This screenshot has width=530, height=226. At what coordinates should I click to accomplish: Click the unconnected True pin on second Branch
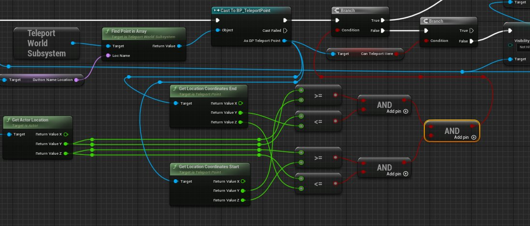pyautogui.click(x=471, y=31)
